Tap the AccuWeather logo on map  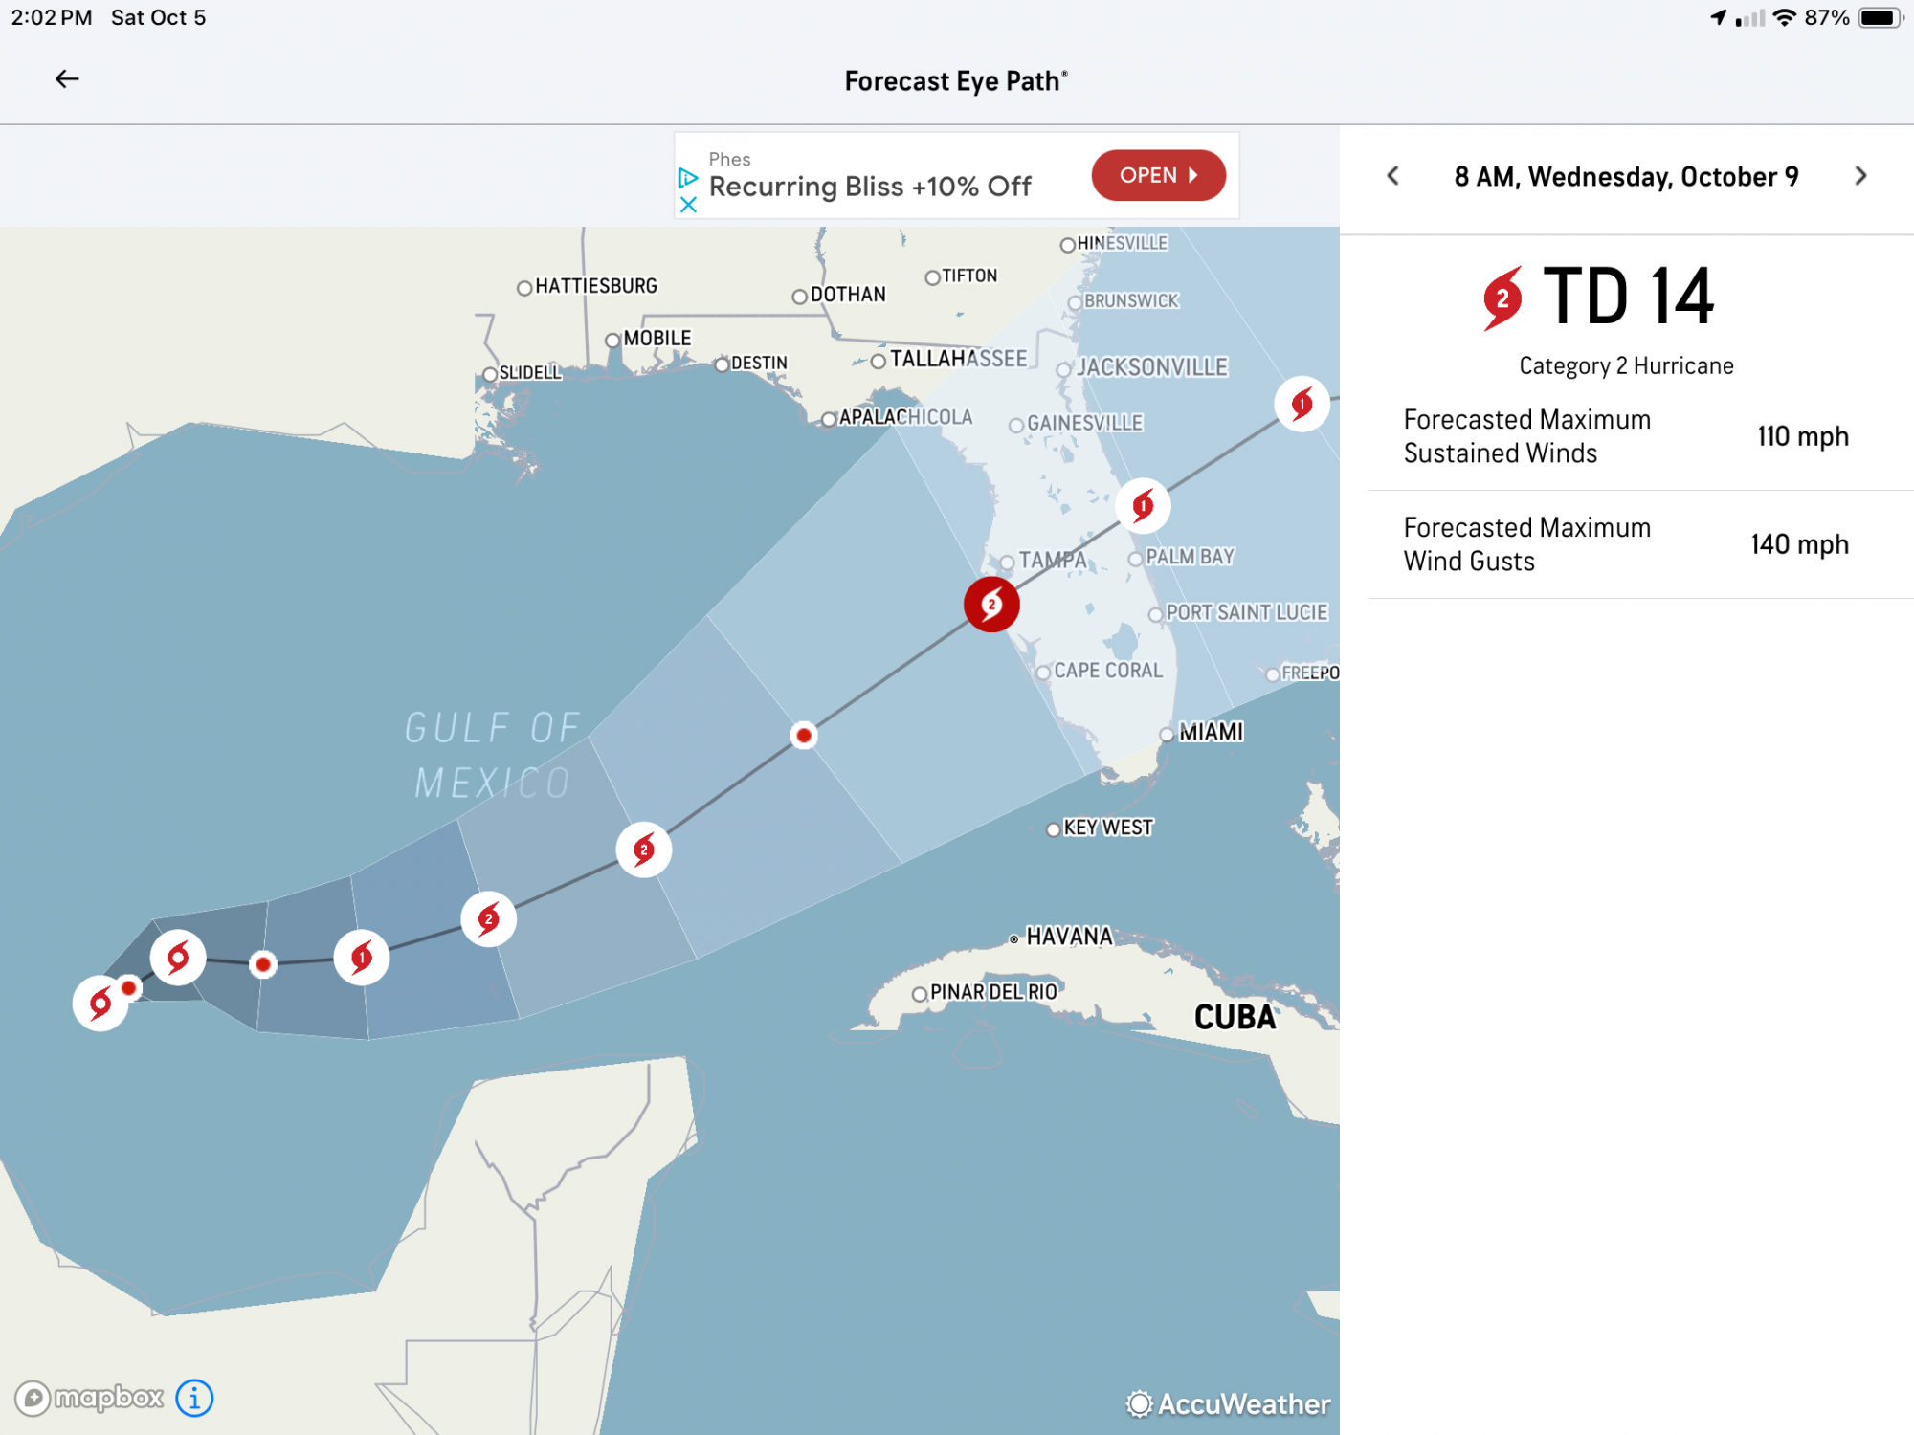click(x=1229, y=1403)
